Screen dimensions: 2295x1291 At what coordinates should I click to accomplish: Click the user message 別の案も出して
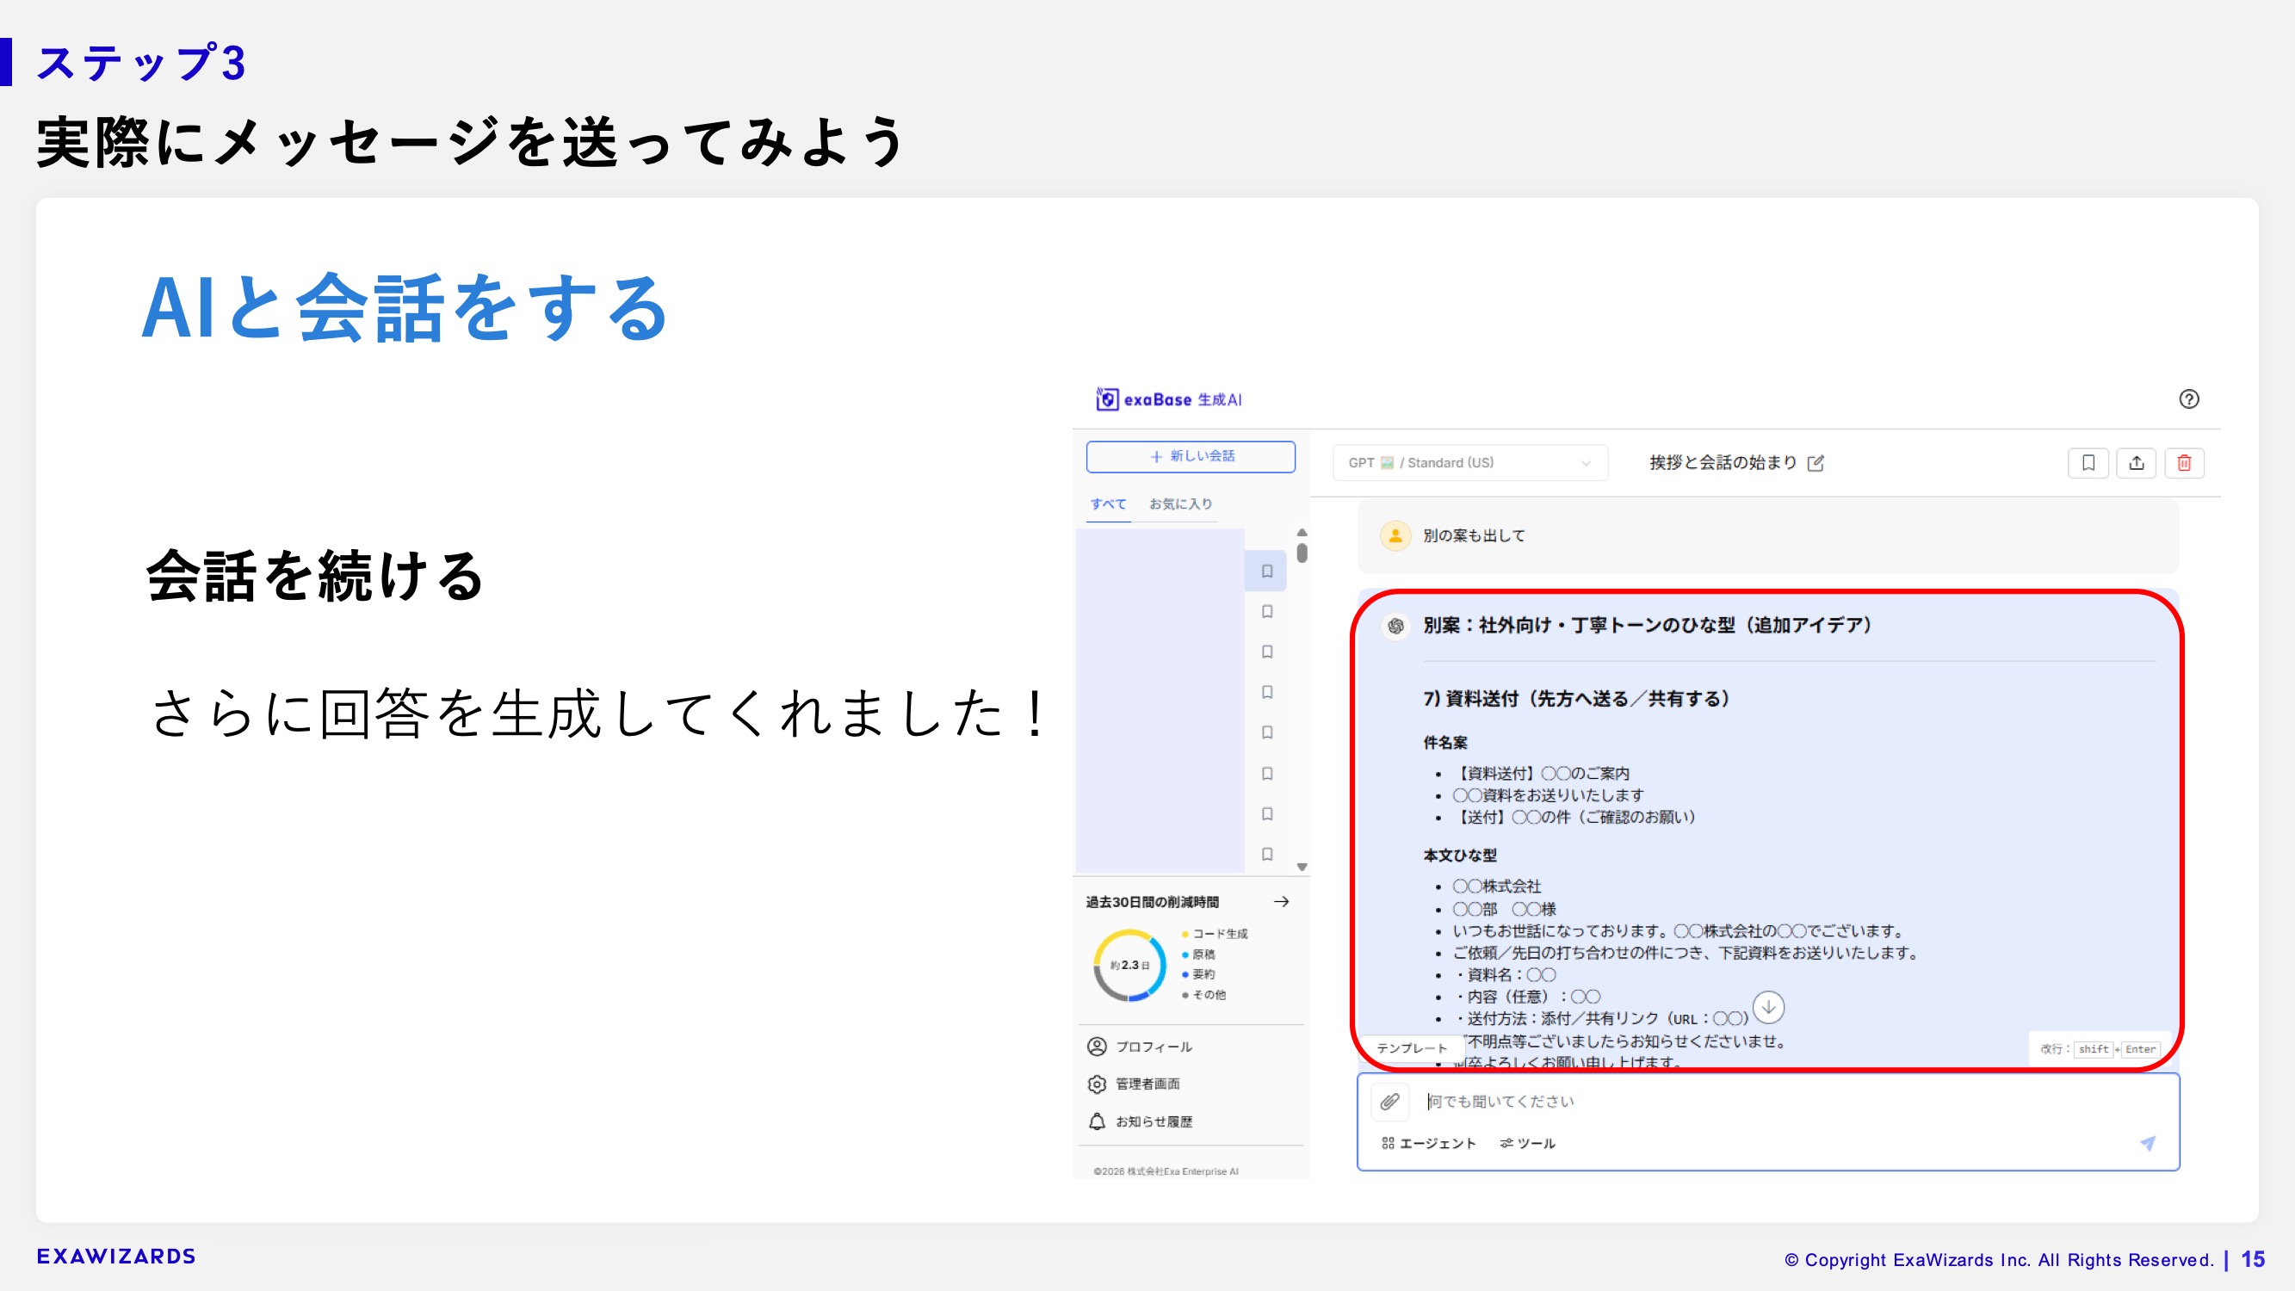[1474, 535]
